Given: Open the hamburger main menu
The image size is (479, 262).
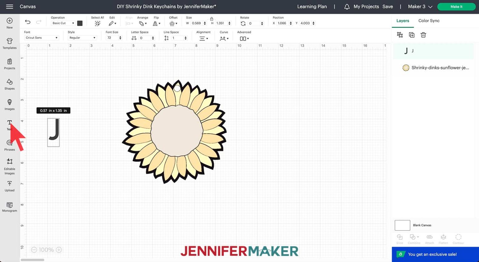Looking at the screenshot, I should point(10,7).
